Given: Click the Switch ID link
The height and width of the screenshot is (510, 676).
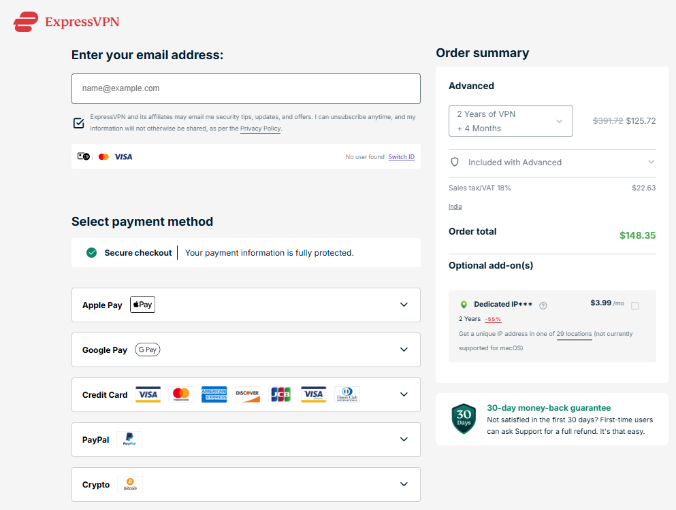Looking at the screenshot, I should (401, 156).
